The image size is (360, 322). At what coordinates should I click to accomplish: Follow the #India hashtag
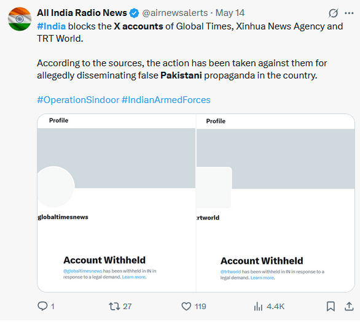tap(52, 26)
